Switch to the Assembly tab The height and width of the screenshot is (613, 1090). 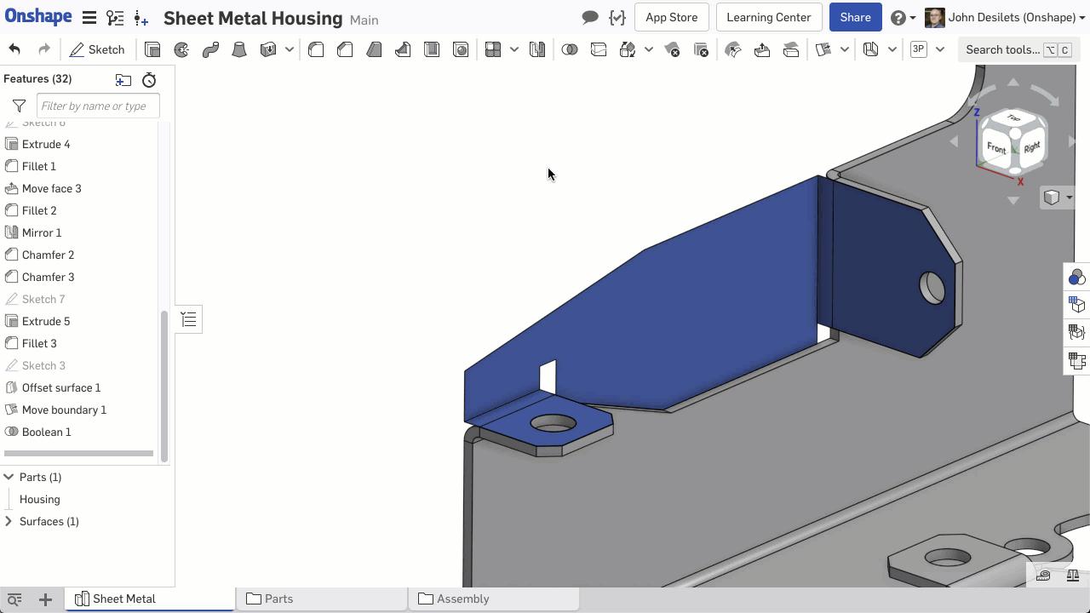[462, 599]
